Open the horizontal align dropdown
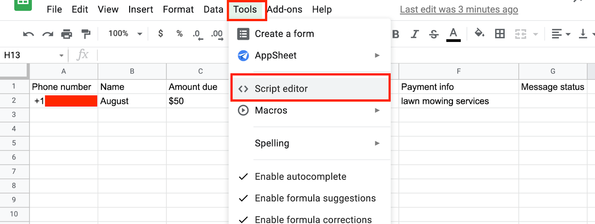The image size is (595, 224). pos(560,34)
